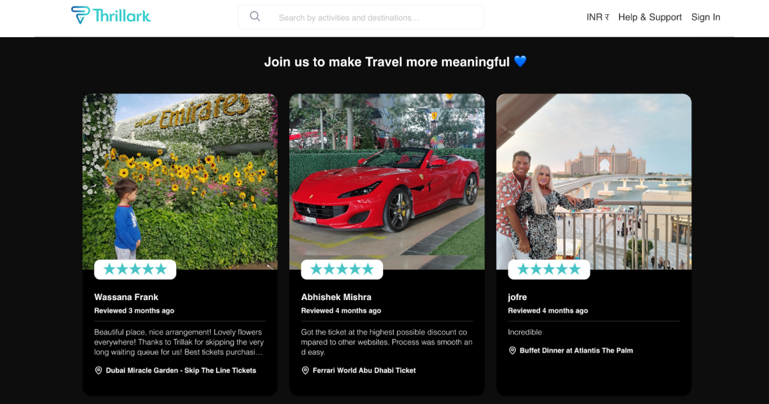The height and width of the screenshot is (404, 769).
Task: Select Wassana Frank reviewer name
Action: pyautogui.click(x=126, y=297)
